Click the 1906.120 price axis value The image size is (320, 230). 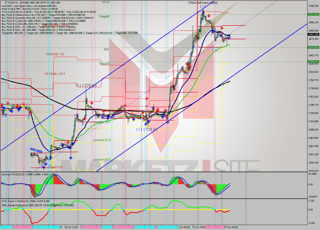[313, 22]
